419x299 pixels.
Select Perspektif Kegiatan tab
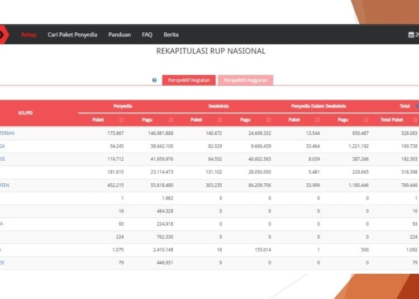(x=189, y=80)
